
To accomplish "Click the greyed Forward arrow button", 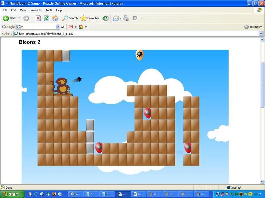I will point(26,18).
